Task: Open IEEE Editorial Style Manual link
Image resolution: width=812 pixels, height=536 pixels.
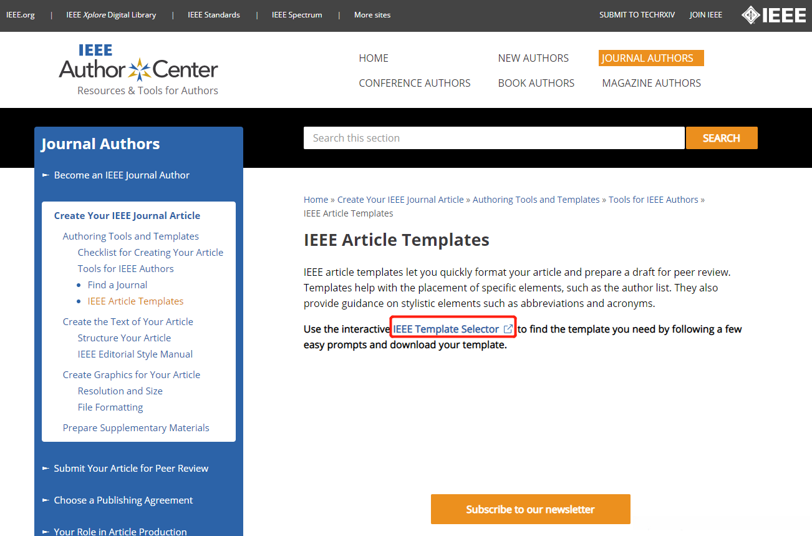Action: click(135, 354)
